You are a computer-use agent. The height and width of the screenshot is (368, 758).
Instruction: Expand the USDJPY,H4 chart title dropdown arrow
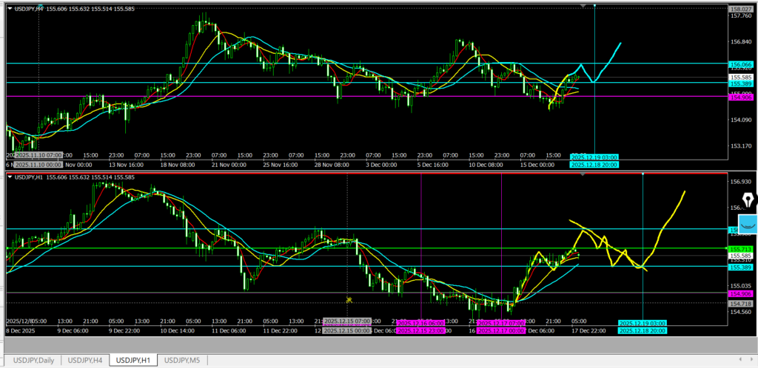10,7
